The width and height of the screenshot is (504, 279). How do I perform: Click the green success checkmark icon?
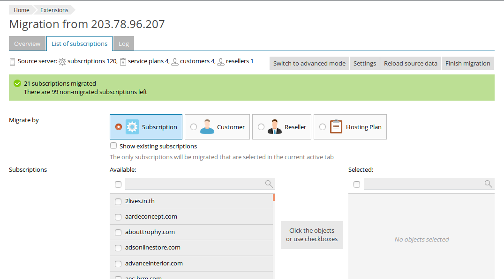(x=17, y=83)
